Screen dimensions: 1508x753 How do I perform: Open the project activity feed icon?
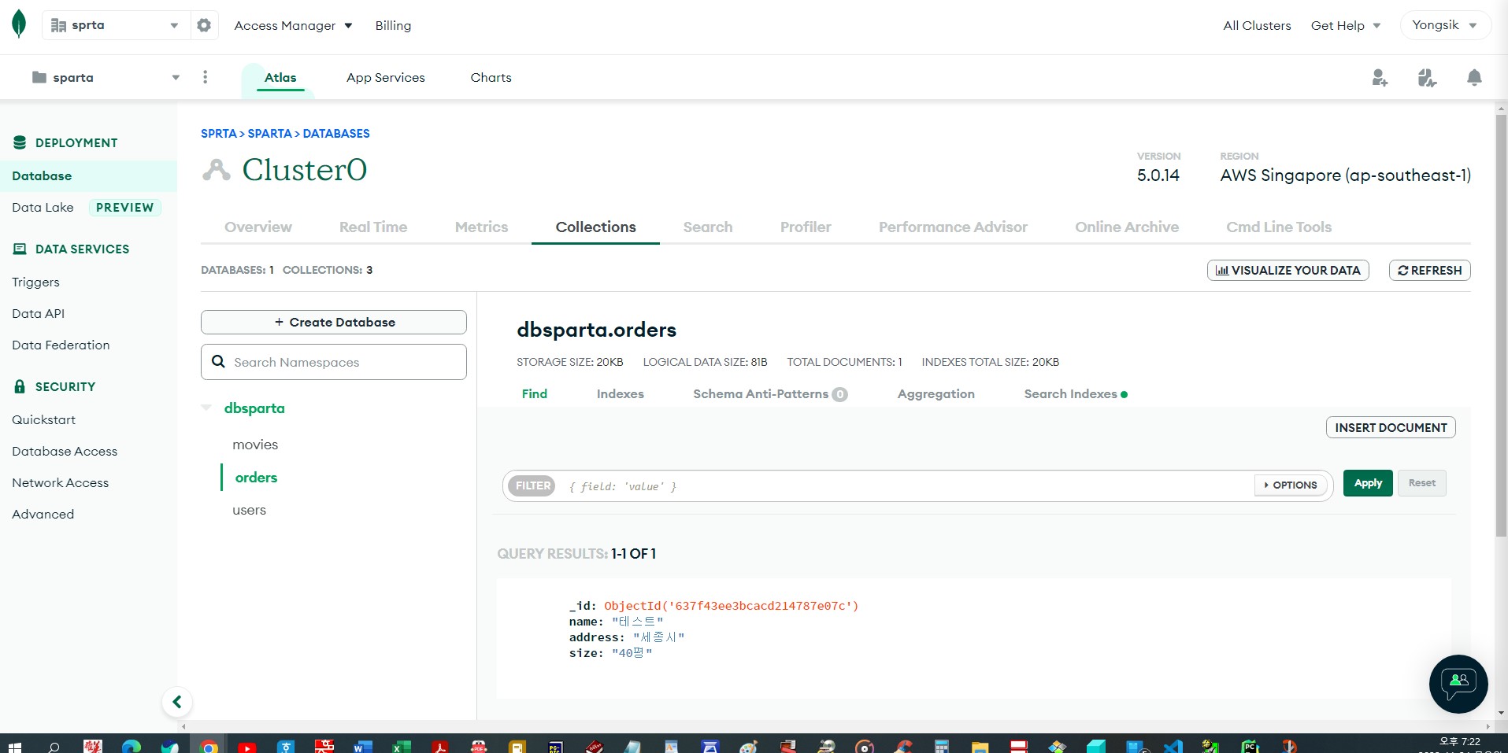click(1427, 77)
